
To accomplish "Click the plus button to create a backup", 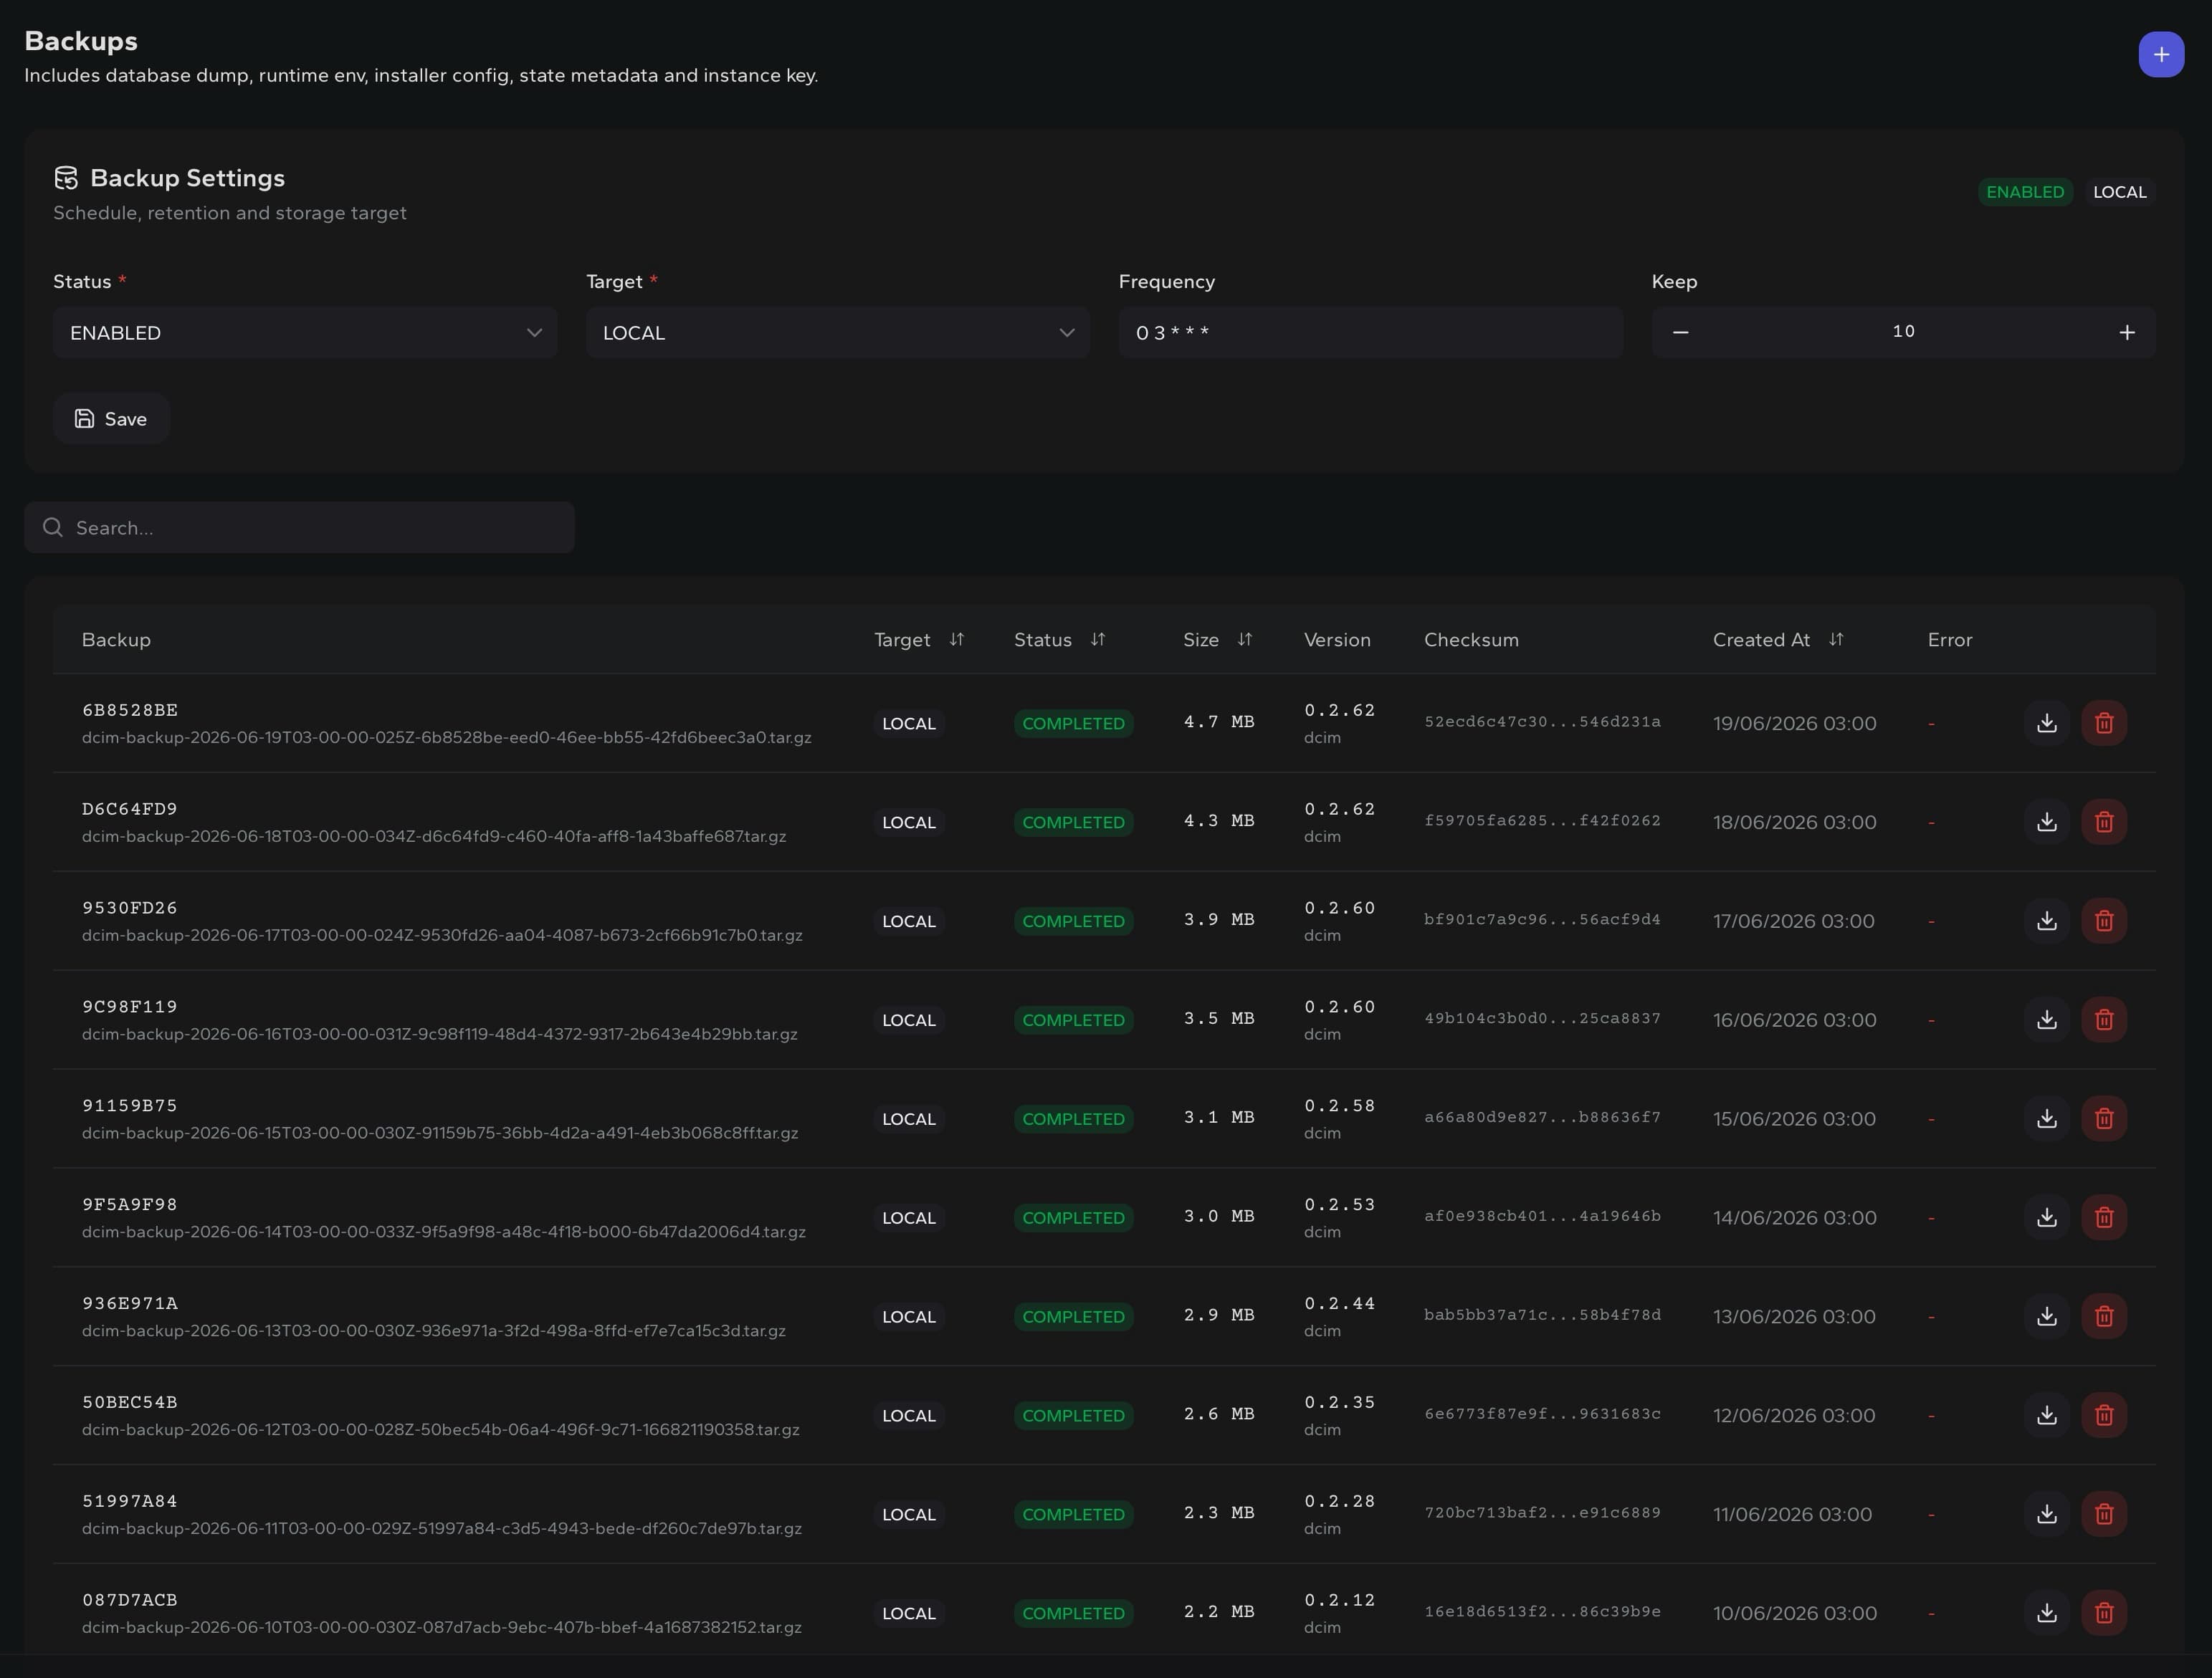I will [2161, 54].
